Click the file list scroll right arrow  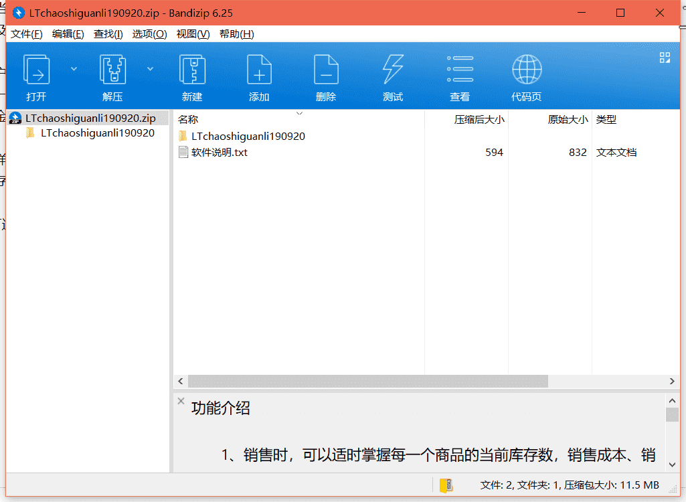[x=672, y=382]
